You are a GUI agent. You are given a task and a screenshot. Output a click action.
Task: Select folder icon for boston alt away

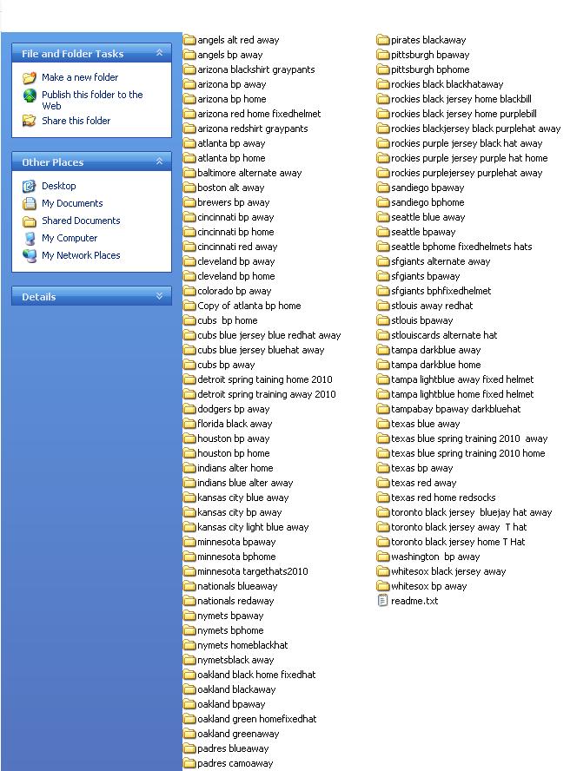189,188
